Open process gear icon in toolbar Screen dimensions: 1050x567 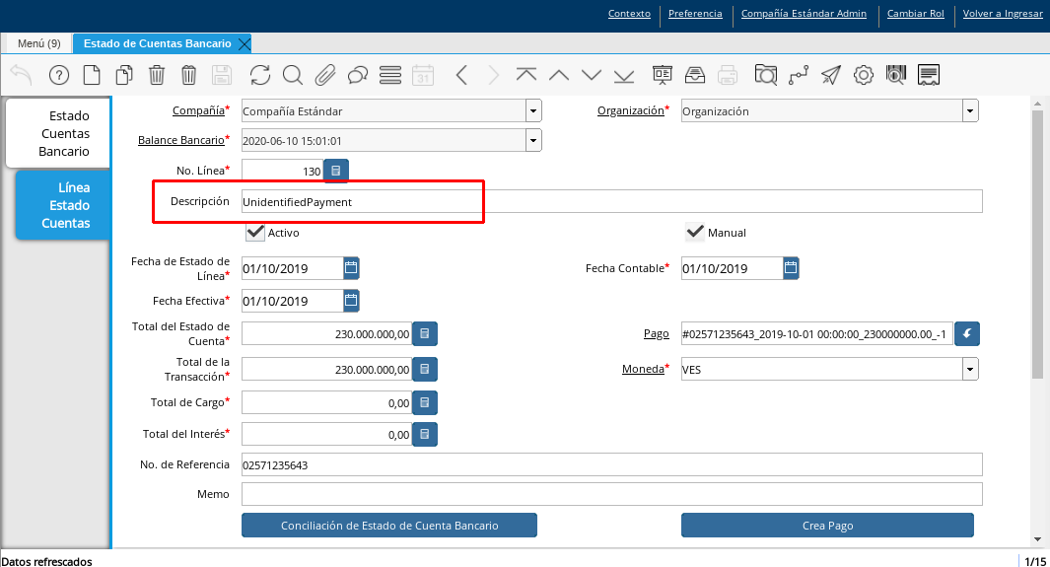click(x=864, y=75)
